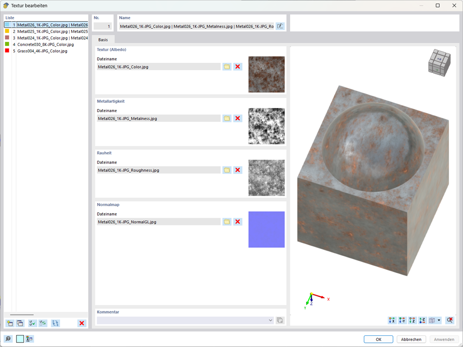Set preview view along the Z axis

tap(412, 320)
